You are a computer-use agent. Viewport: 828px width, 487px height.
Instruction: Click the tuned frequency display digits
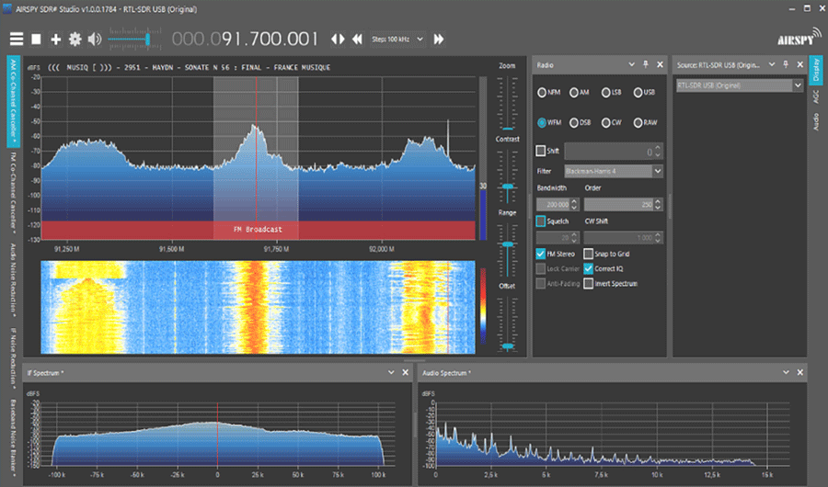pos(245,39)
